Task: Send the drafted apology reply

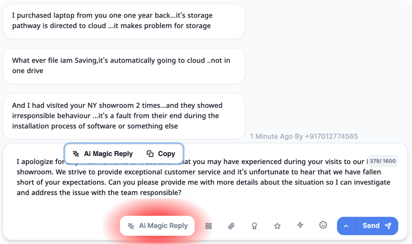Action: pos(371,226)
